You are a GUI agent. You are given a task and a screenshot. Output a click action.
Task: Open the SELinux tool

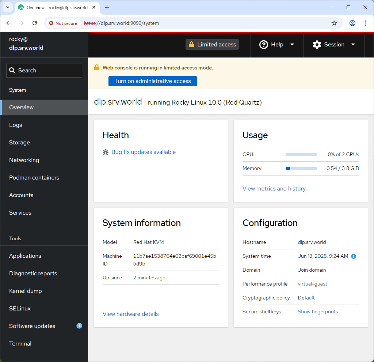[x=20, y=308]
